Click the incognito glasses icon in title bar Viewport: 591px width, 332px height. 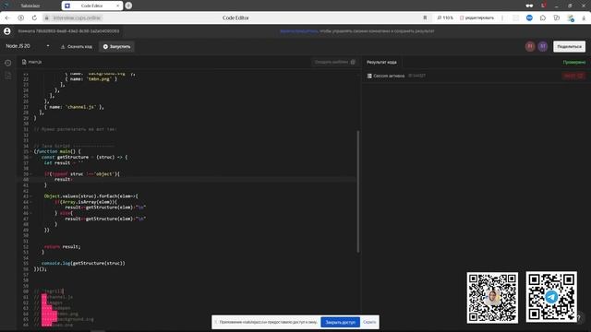tap(529, 6)
